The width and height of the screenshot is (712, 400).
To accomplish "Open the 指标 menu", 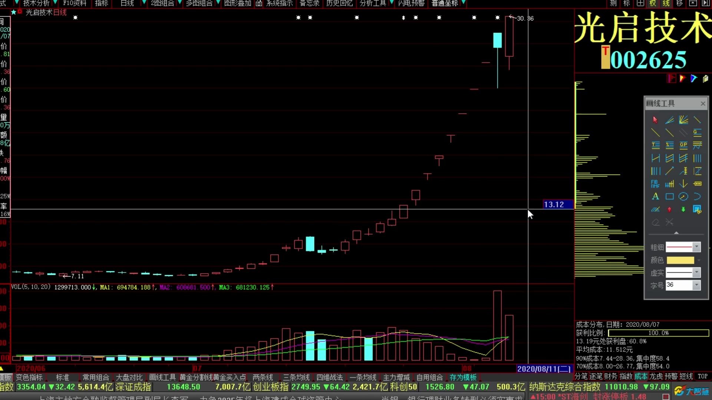I will click(102, 3).
